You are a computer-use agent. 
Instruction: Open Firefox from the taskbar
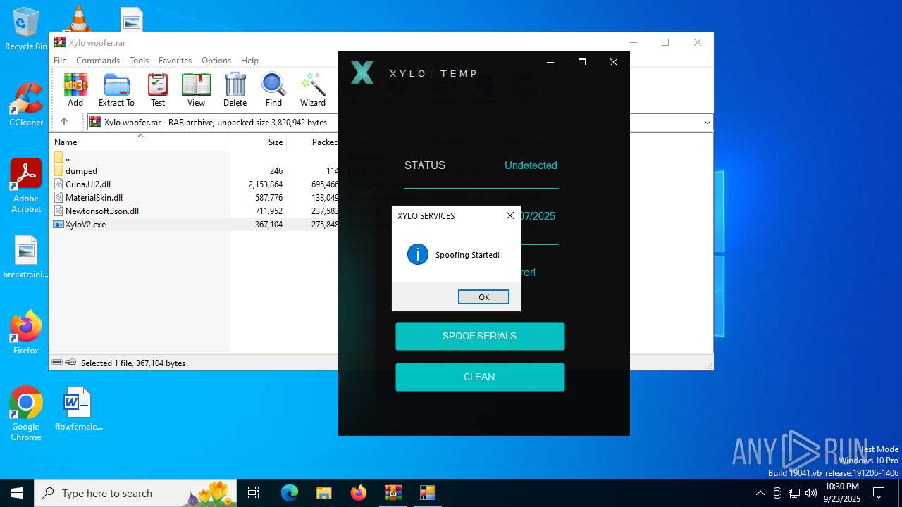(359, 493)
